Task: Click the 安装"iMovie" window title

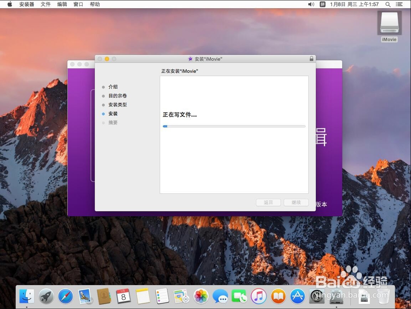Action: click(x=208, y=59)
